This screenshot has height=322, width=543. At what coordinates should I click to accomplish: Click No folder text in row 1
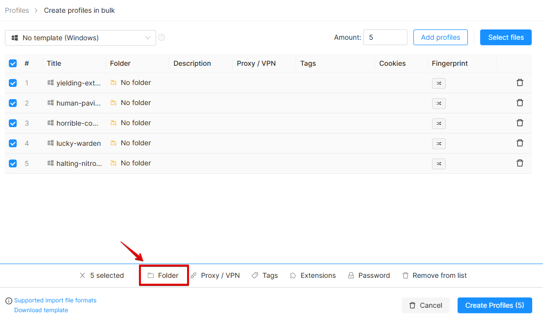(136, 82)
